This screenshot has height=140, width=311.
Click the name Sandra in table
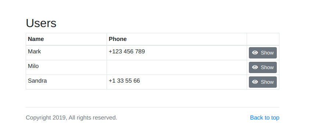click(x=37, y=81)
